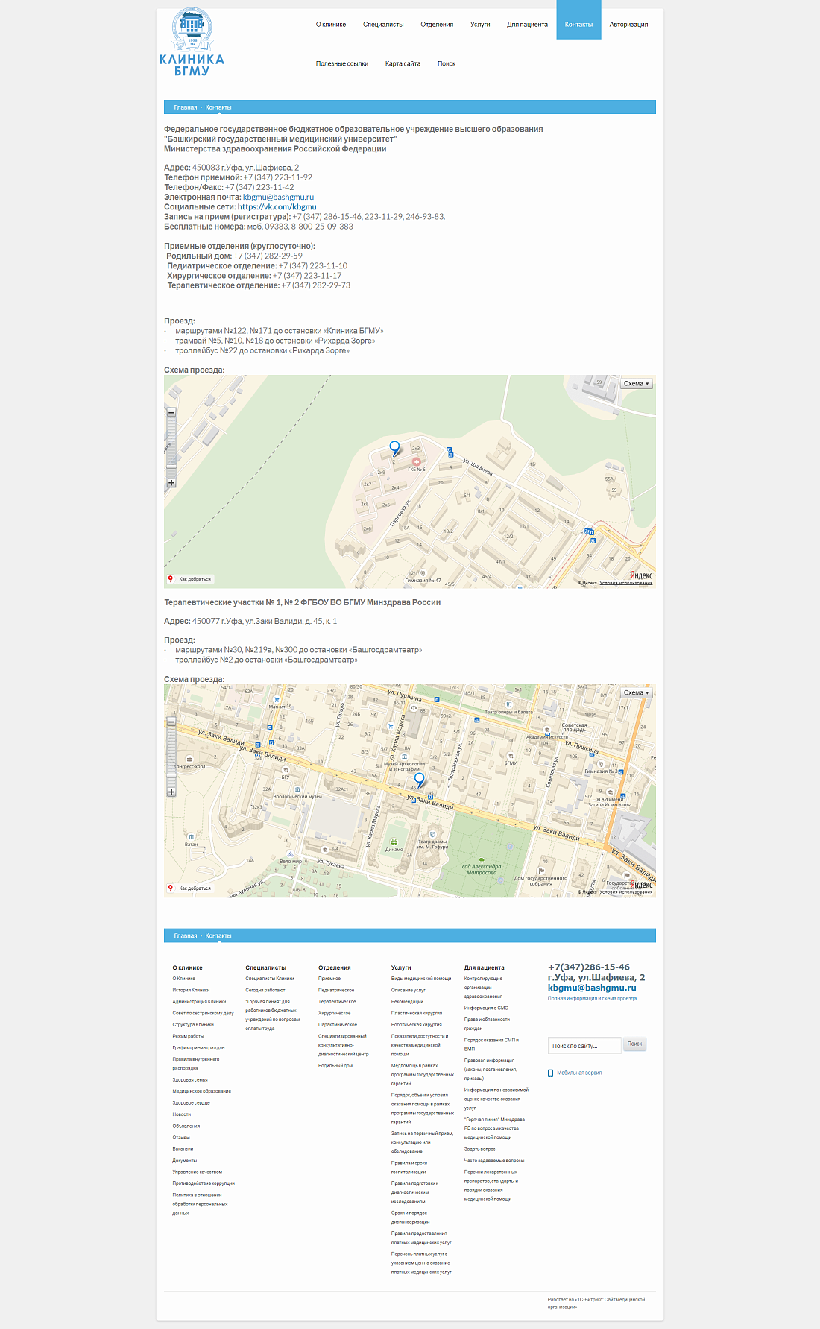Click the БГМУ marker on second map
820x1329 pixels.
tap(511, 756)
